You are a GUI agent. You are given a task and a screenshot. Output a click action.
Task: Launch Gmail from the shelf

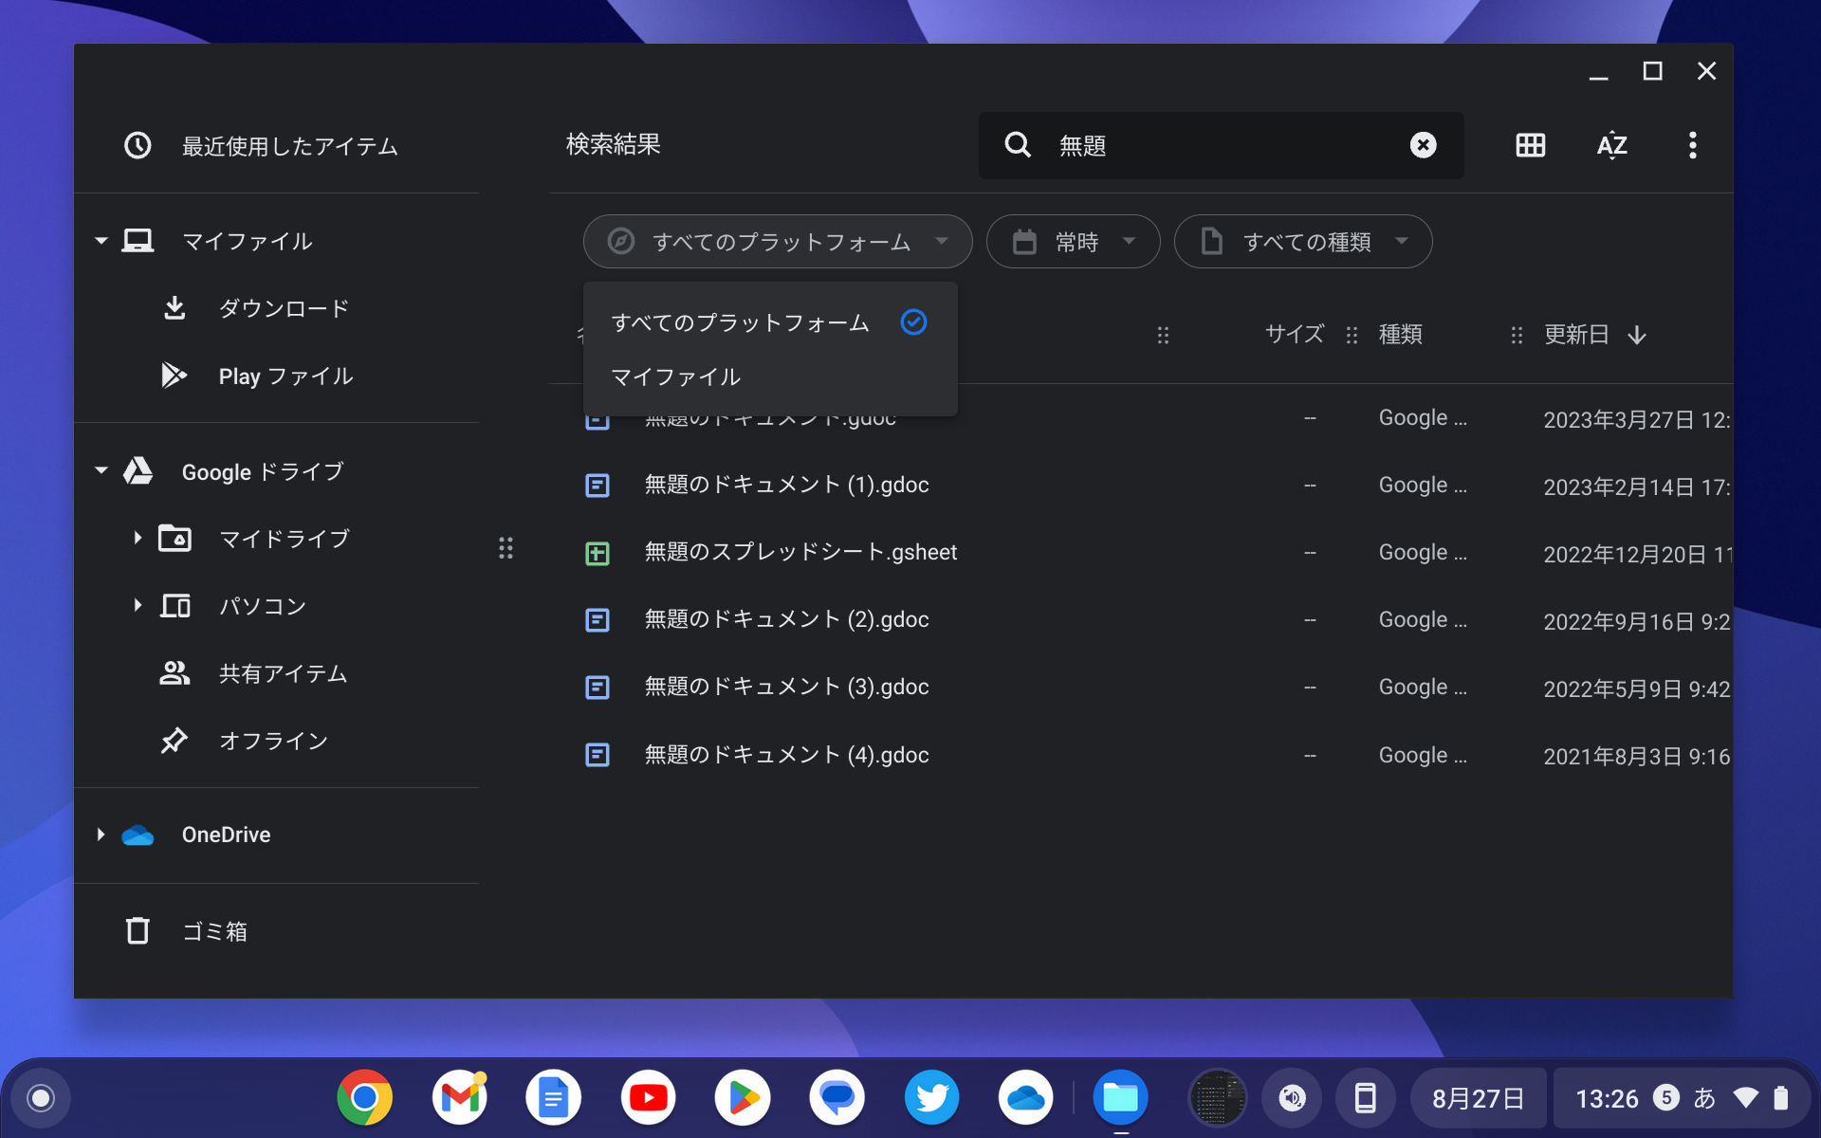[459, 1097]
